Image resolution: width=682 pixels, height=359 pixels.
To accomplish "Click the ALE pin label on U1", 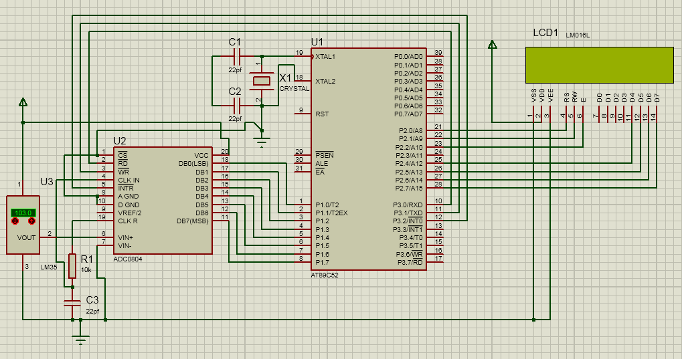I will click(x=321, y=163).
